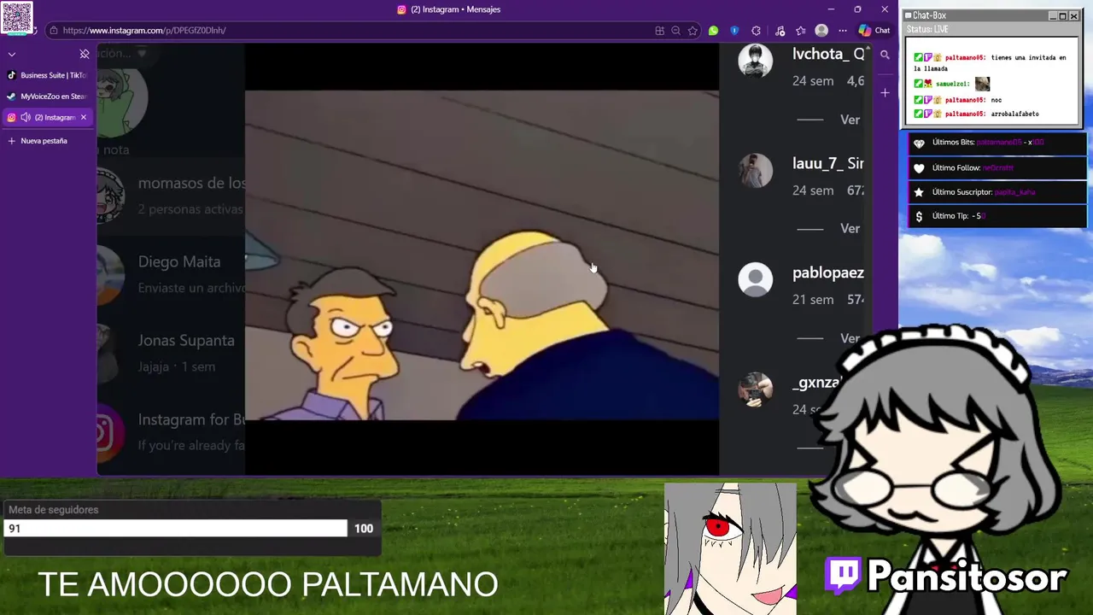Click the sidebar search magnifier icon
The image size is (1093, 615).
[885, 55]
